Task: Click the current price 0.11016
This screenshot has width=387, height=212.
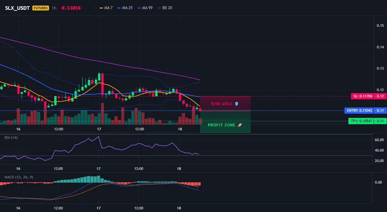Action: pyautogui.click(x=71, y=8)
